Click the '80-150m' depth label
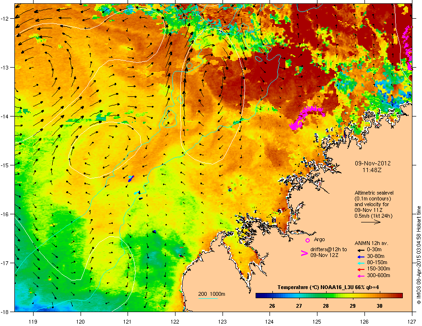 coord(377,263)
